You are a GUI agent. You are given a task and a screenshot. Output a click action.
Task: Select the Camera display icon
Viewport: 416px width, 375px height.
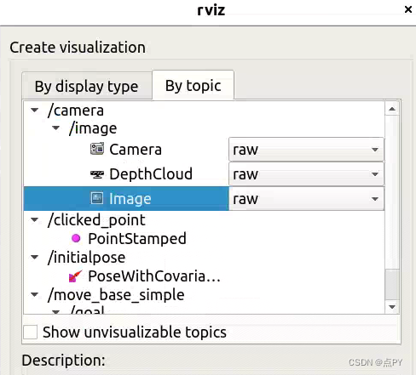pos(97,149)
